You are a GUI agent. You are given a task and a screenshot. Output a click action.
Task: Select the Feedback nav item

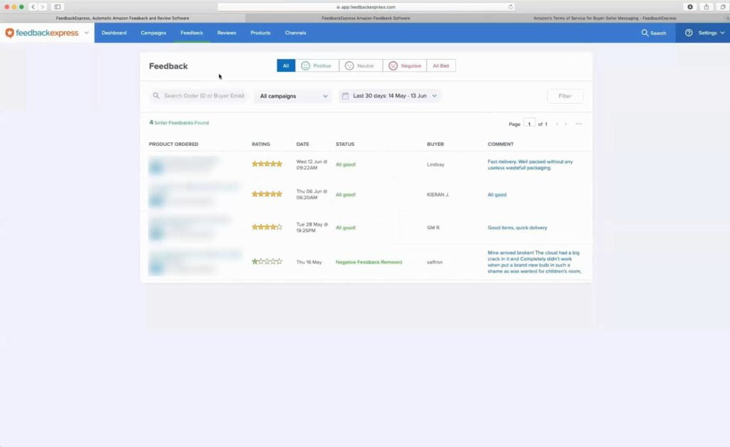(x=192, y=33)
